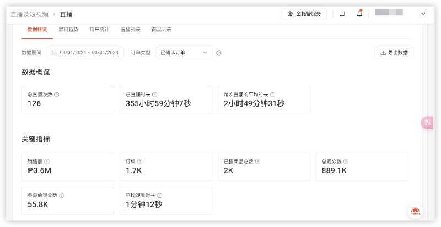Click the 订单类型 label

(141, 52)
